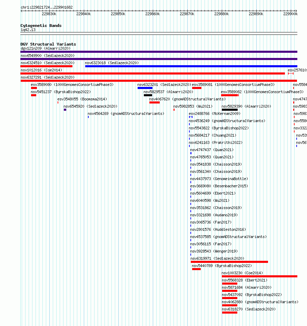Screen dimensions: 307x326
Task: Click nsv6319971 (Sedlazeck2020) label
Action: pyautogui.click(x=217, y=259)
